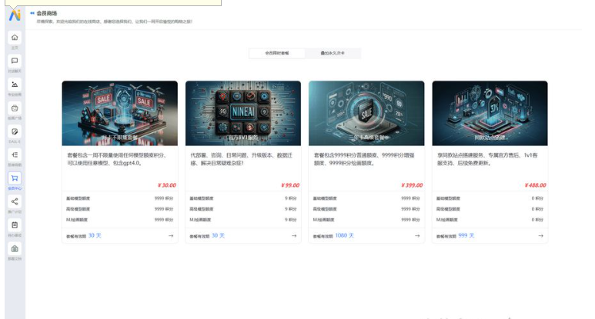Select the shopping cart icon in sidebar

[x=15, y=178]
